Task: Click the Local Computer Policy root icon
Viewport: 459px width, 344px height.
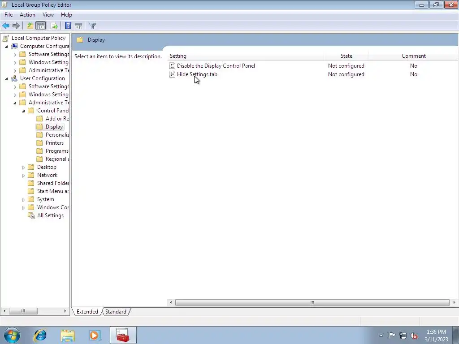Action: (5, 38)
